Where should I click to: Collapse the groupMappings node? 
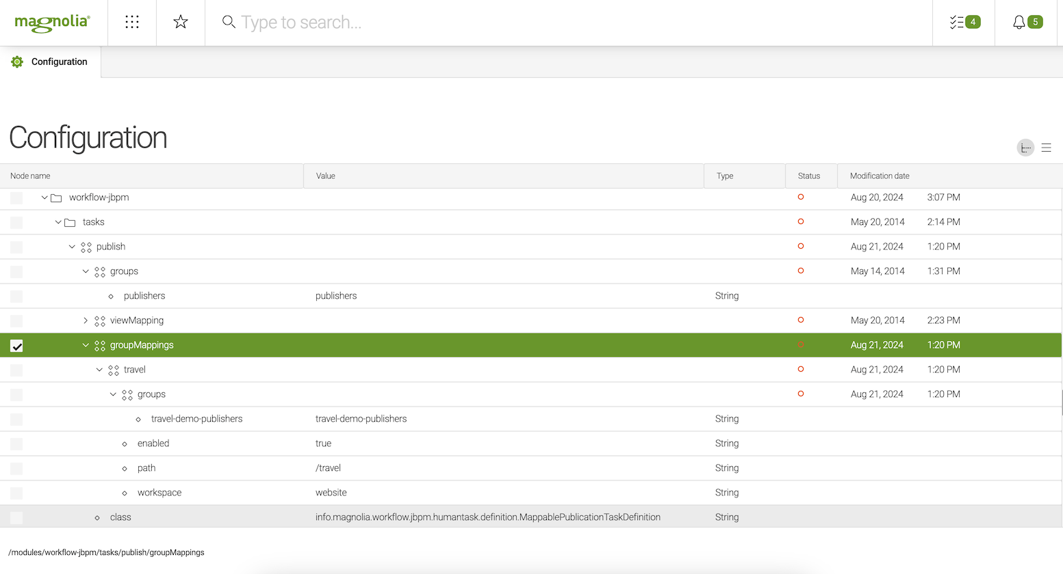click(86, 345)
